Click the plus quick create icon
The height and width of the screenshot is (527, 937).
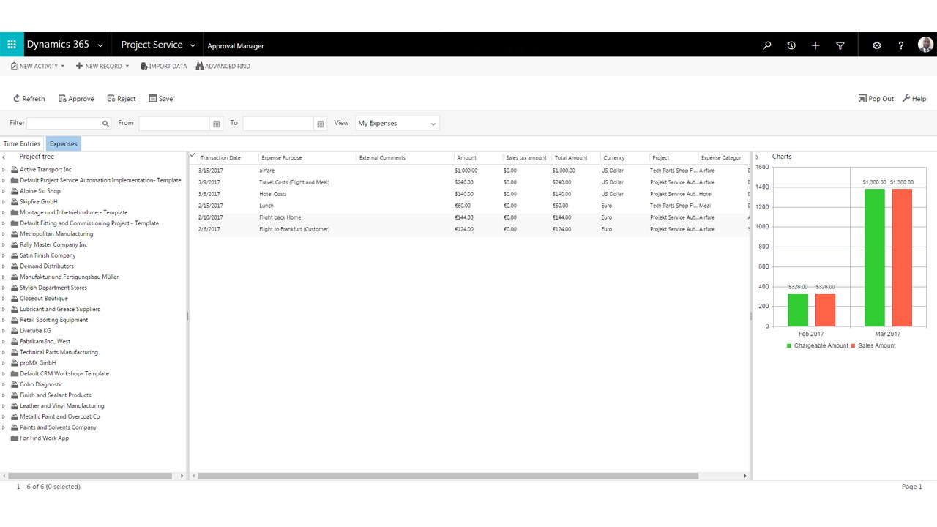[x=815, y=45]
